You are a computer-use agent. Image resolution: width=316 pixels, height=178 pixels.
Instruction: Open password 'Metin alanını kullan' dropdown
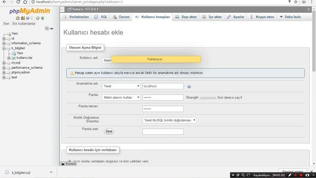[121, 97]
